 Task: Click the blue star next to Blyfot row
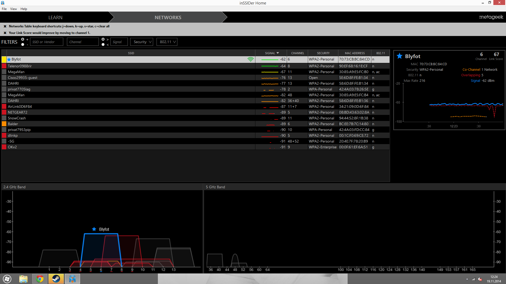click(x=9, y=59)
